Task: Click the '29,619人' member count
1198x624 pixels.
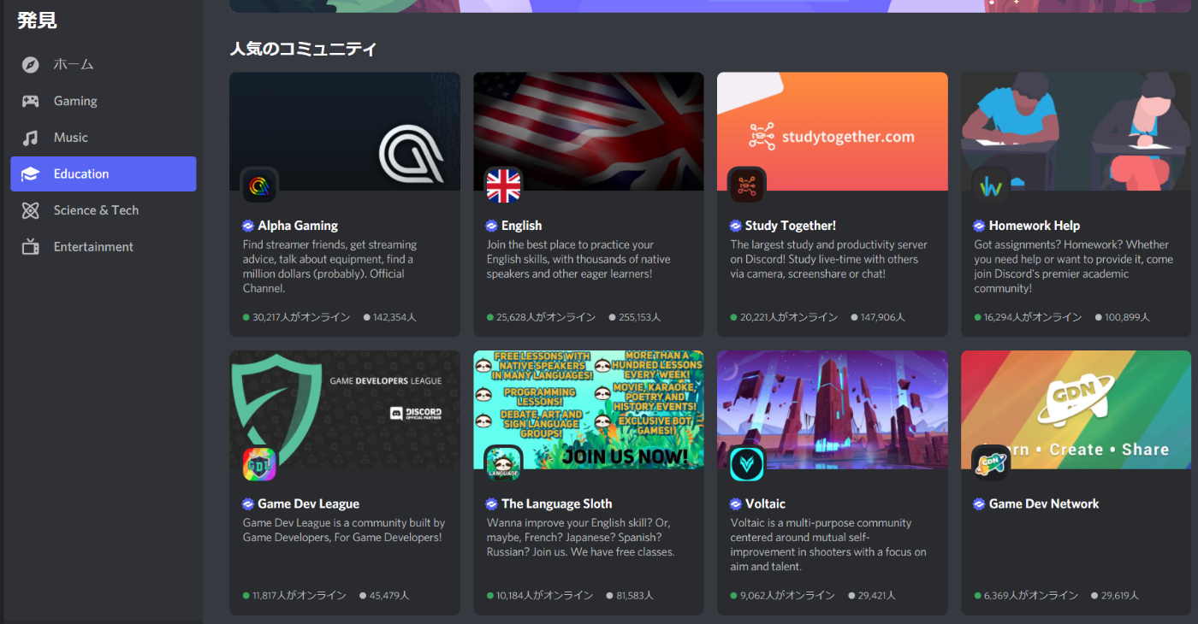Action: (1120, 596)
